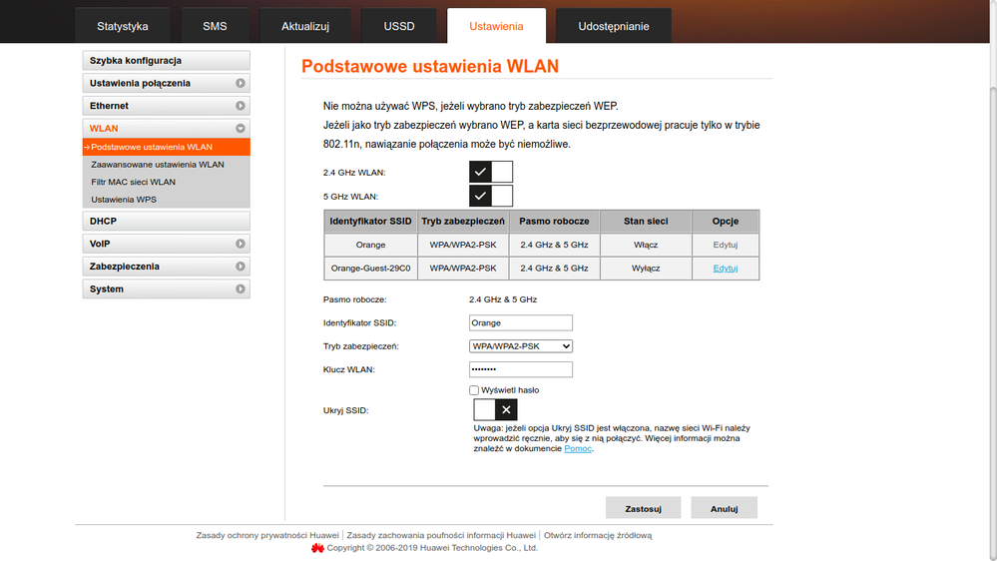Open Ustawienia WPS submenu item
Viewport: 997px width, 561px height.
point(124,199)
